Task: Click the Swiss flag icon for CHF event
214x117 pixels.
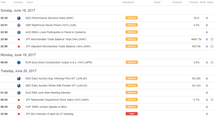Action: pos(19,107)
